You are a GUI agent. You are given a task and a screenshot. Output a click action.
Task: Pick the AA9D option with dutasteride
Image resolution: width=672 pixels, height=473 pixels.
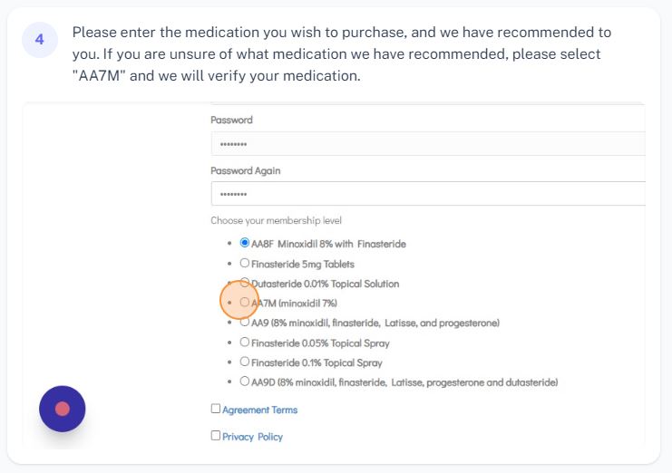coord(245,381)
